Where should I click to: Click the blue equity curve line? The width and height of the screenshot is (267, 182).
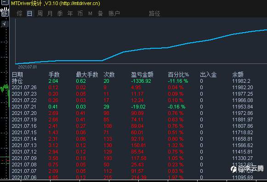(145, 49)
